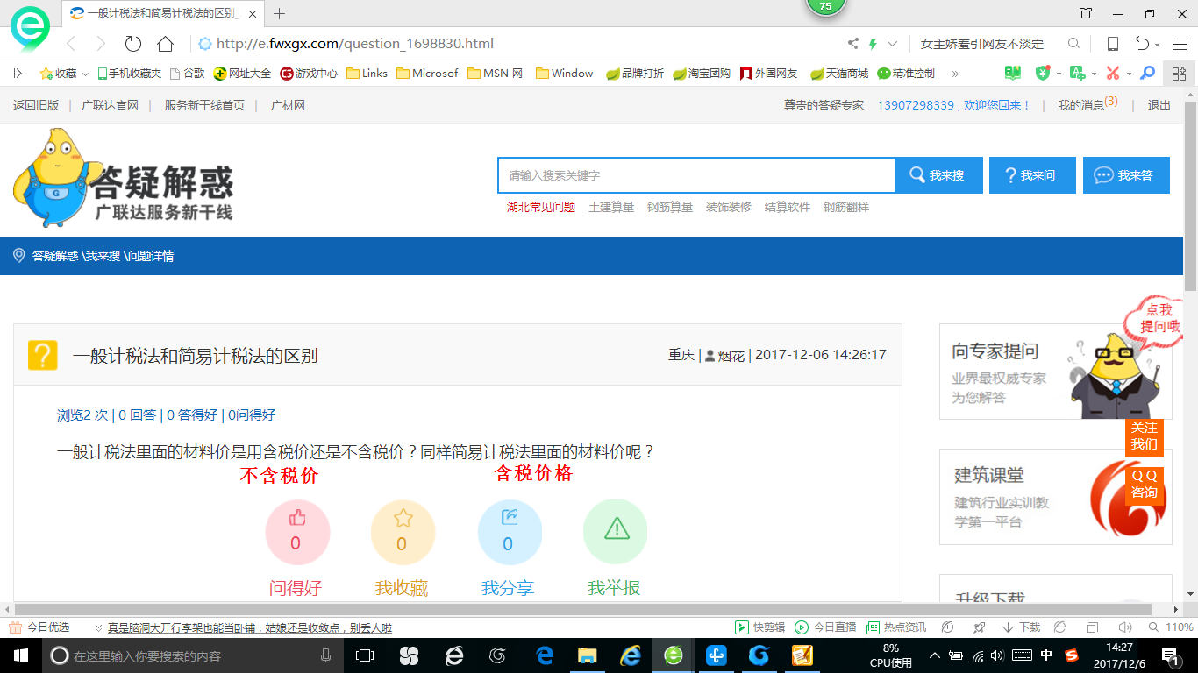Open the 收藏 favorites star bookmark
Viewport: 1198px width, 673px height.
point(58,74)
